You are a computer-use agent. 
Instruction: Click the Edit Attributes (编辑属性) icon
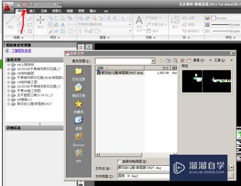coord(191,31)
